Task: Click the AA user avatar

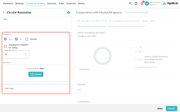Action: coord(147,3)
